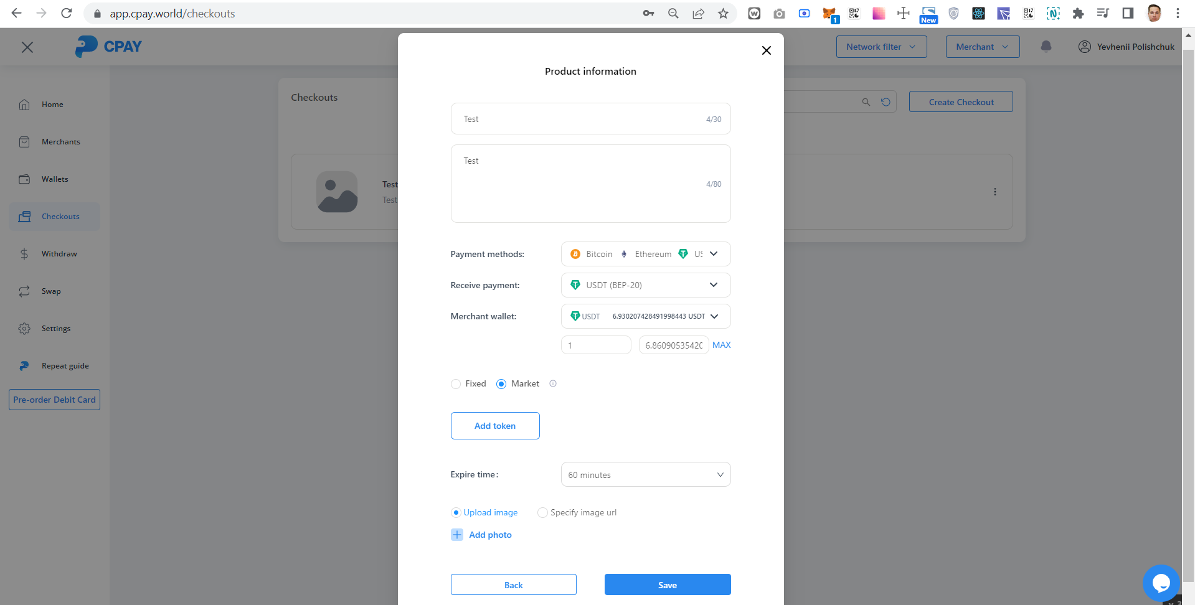This screenshot has height=605, width=1195.
Task: Click the MAX amount link
Action: coord(721,345)
